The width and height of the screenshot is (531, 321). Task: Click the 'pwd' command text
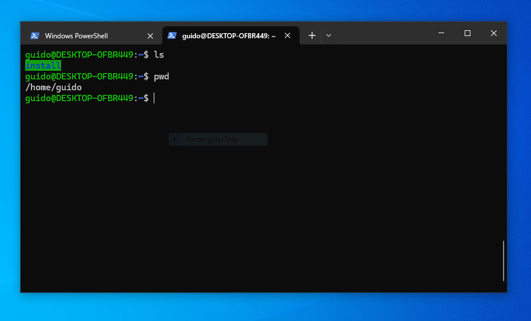(162, 77)
